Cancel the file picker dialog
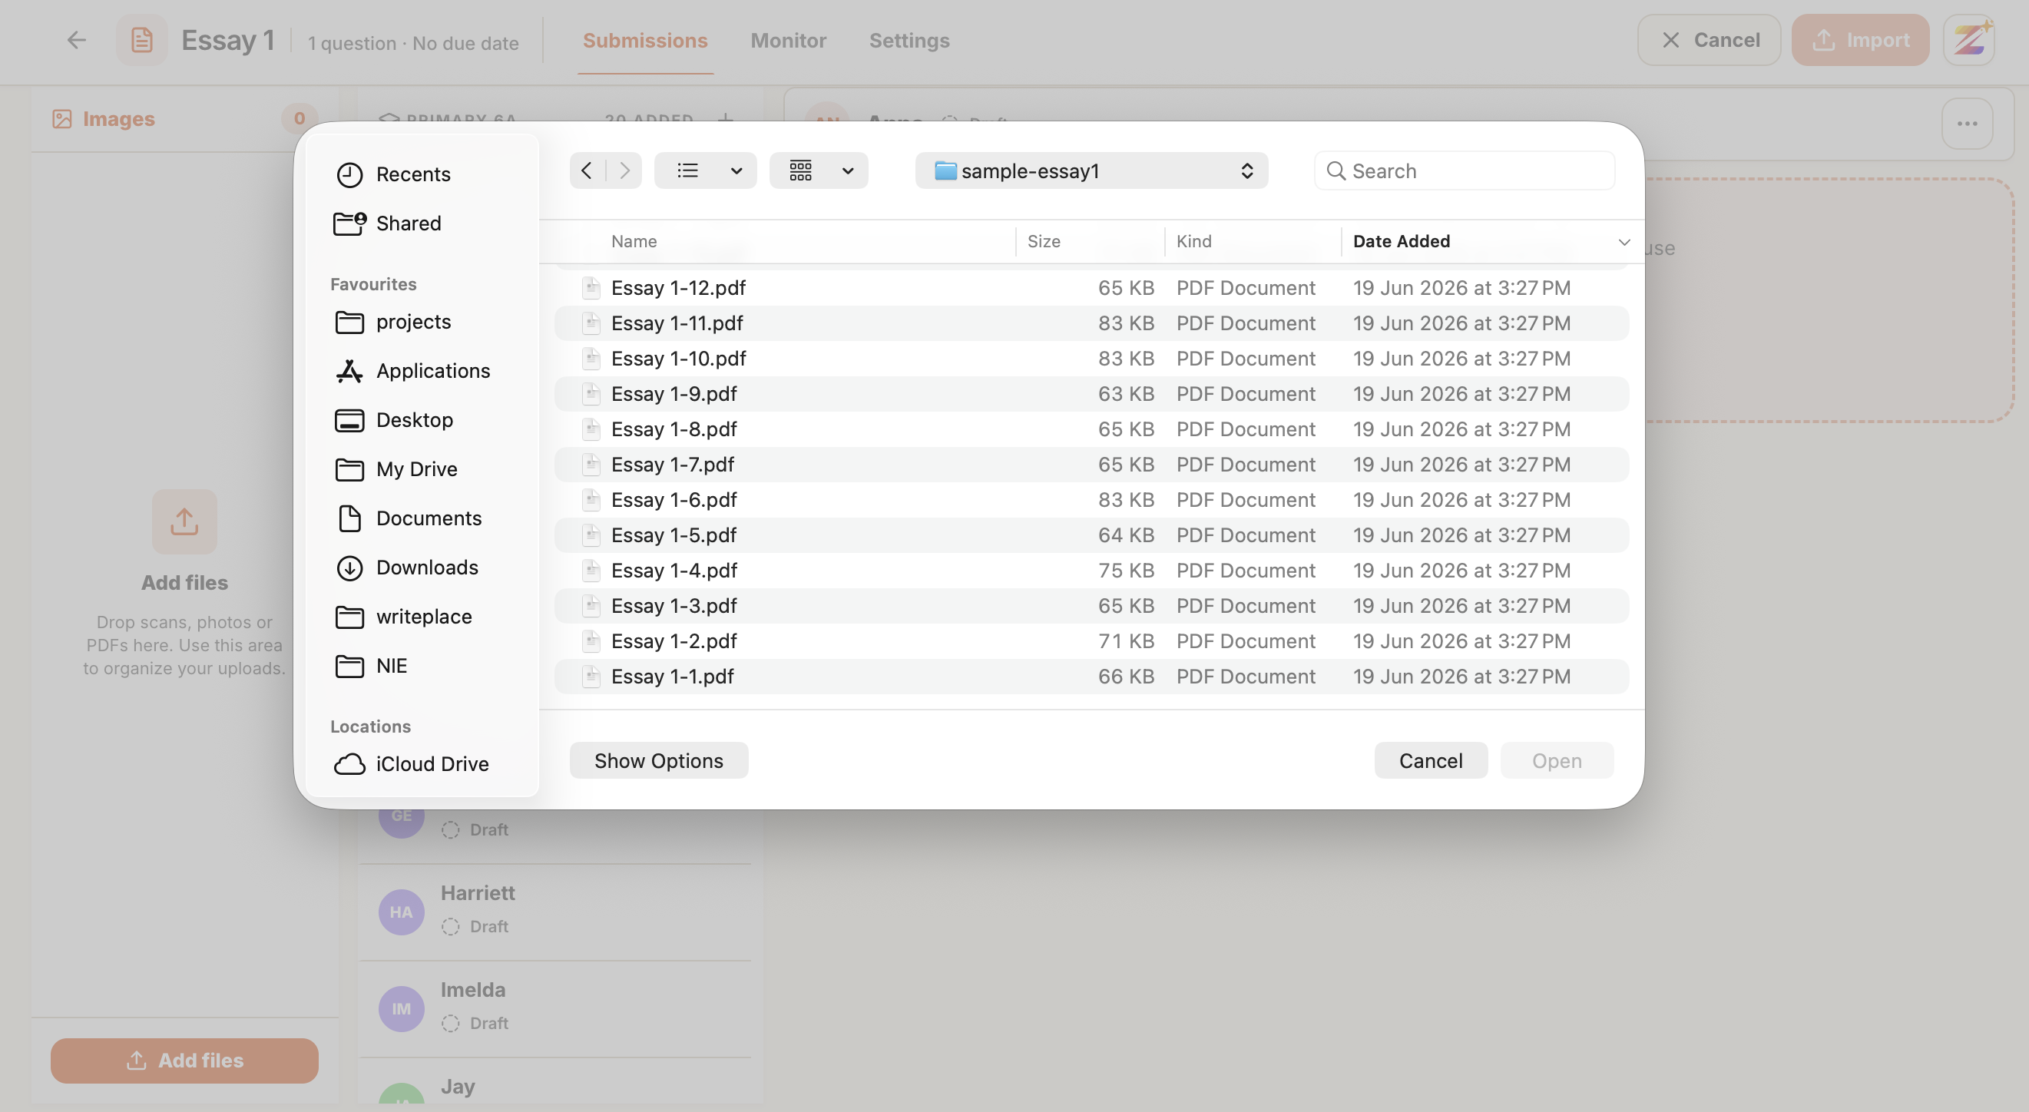The height and width of the screenshot is (1112, 2029). click(x=1431, y=761)
